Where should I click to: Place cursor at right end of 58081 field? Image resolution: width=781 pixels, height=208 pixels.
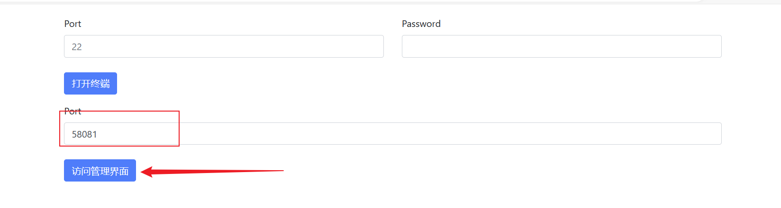(x=713, y=134)
